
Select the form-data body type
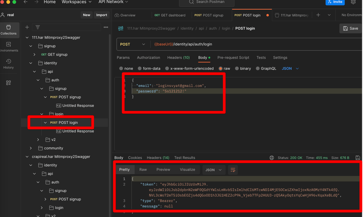[x=140, y=68]
